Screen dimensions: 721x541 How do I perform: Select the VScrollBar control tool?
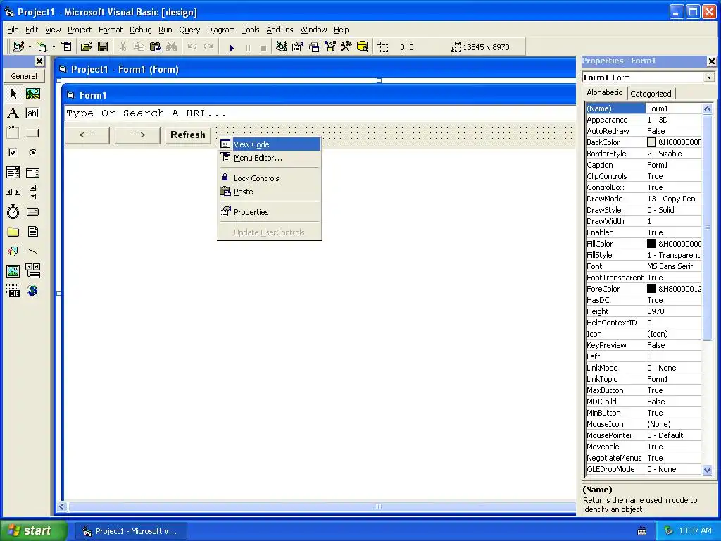coord(32,192)
